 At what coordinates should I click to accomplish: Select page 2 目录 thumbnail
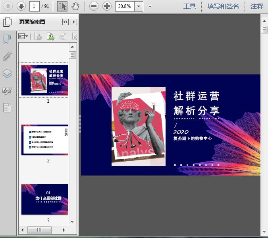point(45,140)
